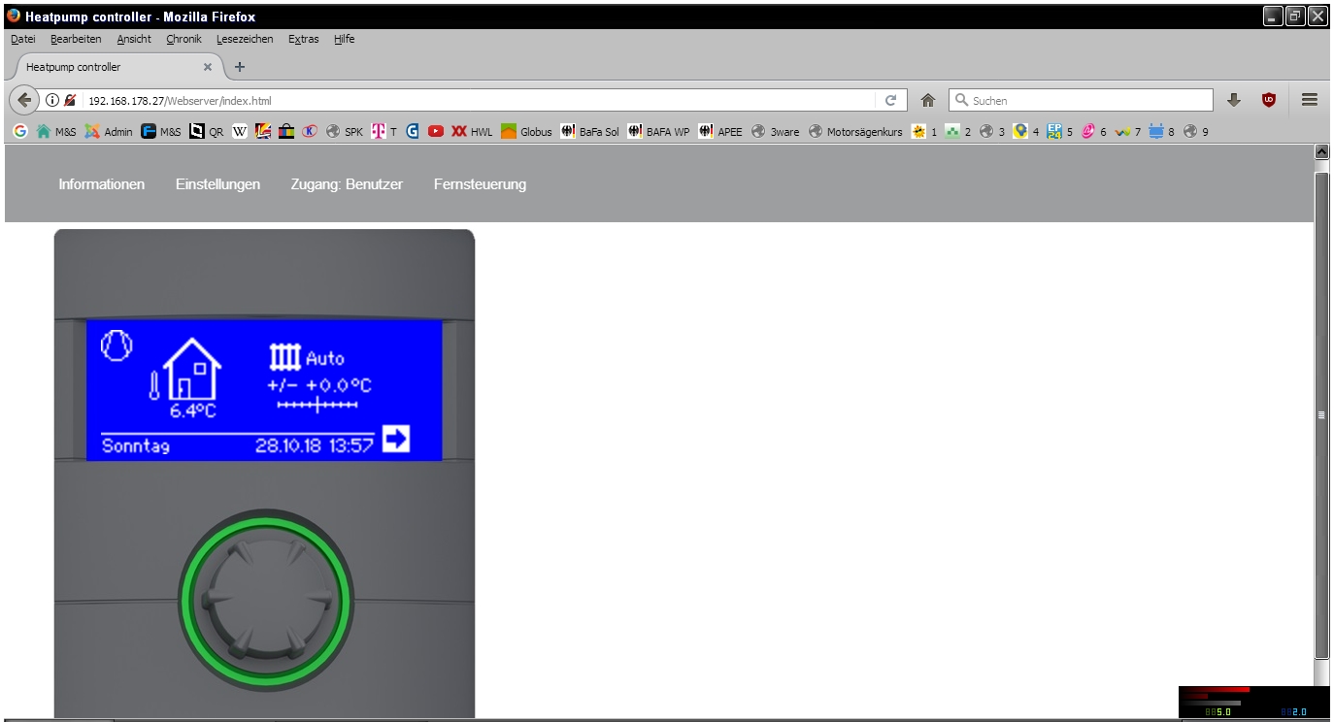Click the browser back arrow button
Screen dimensions: 1334x722
tap(24, 100)
